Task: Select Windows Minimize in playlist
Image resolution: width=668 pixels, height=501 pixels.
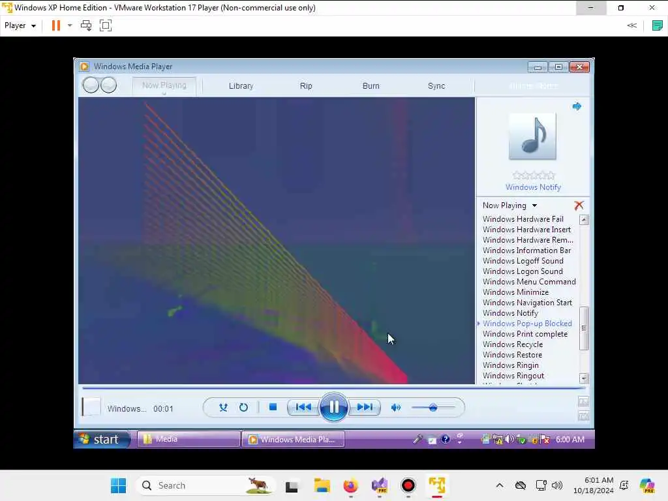Action: (x=515, y=292)
